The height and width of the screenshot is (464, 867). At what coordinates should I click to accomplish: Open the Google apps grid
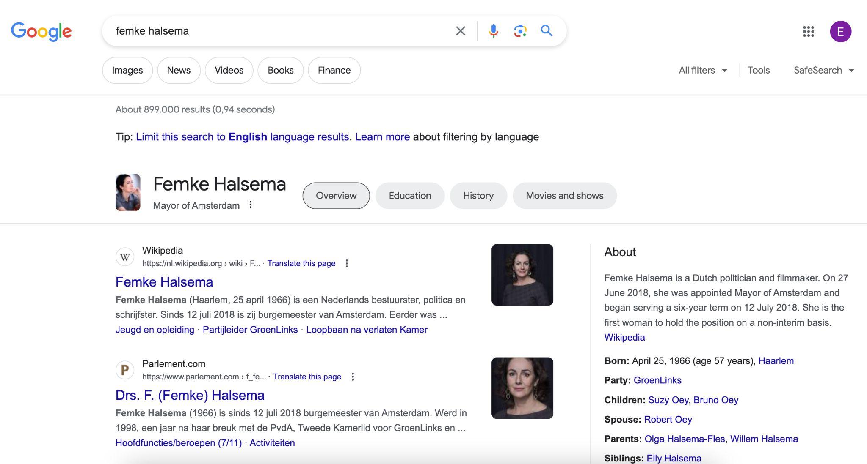pyautogui.click(x=808, y=31)
